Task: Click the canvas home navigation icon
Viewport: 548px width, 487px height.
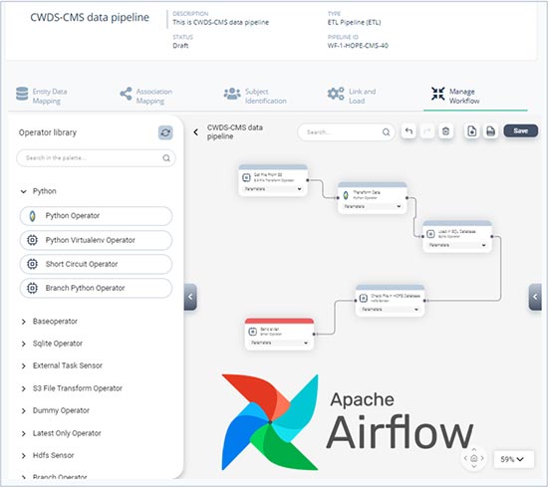Action: click(x=474, y=458)
